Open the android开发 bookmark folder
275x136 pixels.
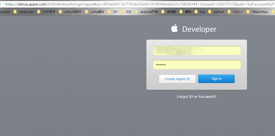pyautogui.click(x=147, y=12)
